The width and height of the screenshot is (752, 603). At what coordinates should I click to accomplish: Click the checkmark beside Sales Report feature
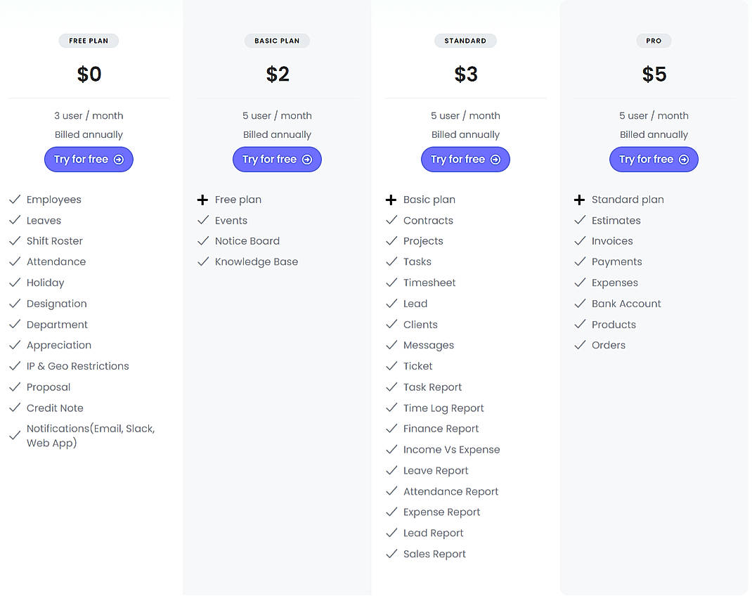[391, 554]
